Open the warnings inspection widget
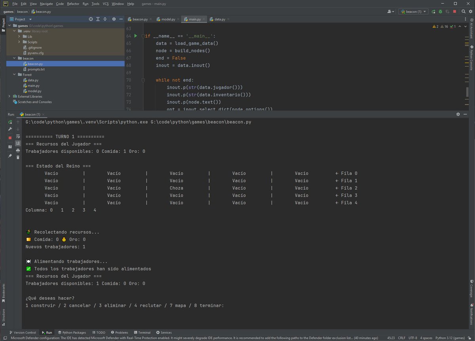This screenshot has height=341, width=475. [x=445, y=27]
